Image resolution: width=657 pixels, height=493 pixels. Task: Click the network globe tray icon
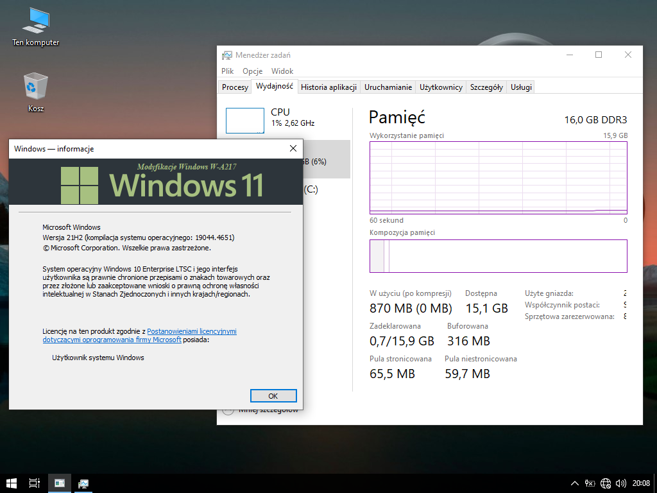(606, 483)
